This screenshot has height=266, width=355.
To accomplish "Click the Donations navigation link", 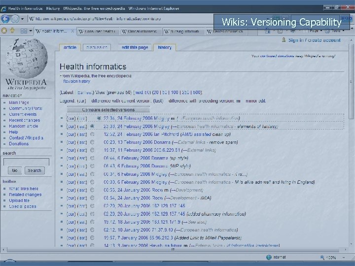I will [19, 144].
